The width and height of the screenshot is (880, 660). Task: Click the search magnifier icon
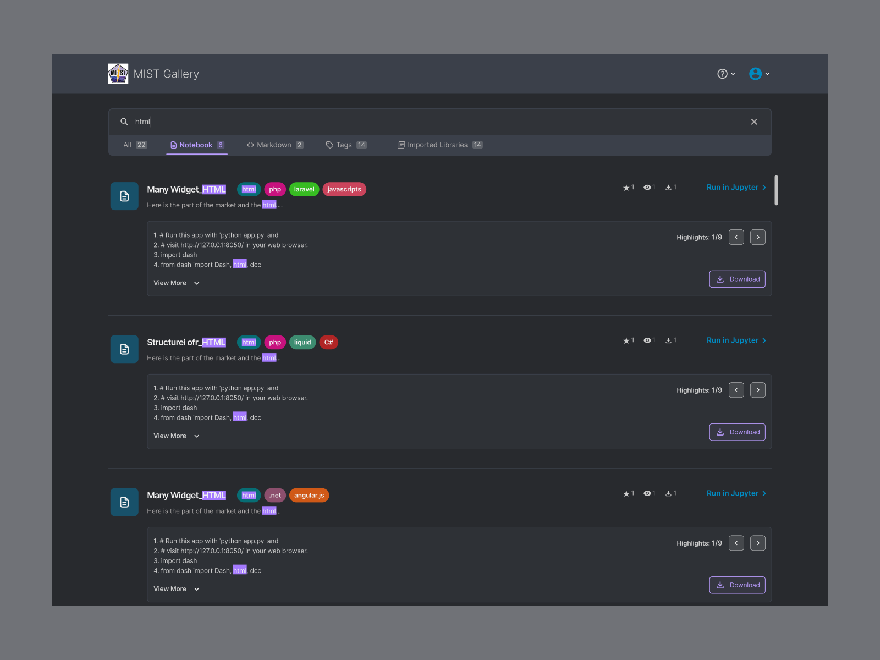[124, 122]
